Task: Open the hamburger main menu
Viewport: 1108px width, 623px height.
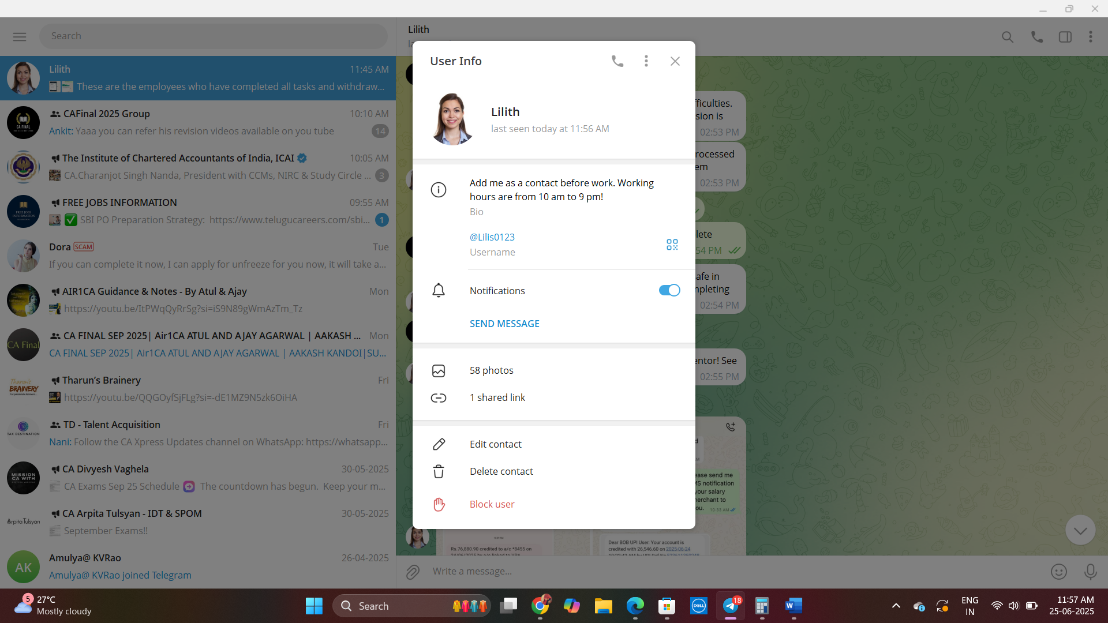Action: coord(20,36)
